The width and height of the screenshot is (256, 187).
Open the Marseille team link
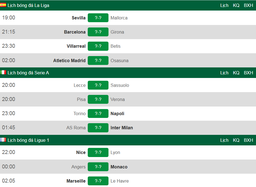(x=76, y=181)
